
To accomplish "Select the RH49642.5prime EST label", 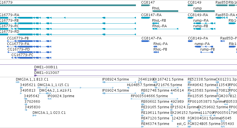I will click(202, 85).
